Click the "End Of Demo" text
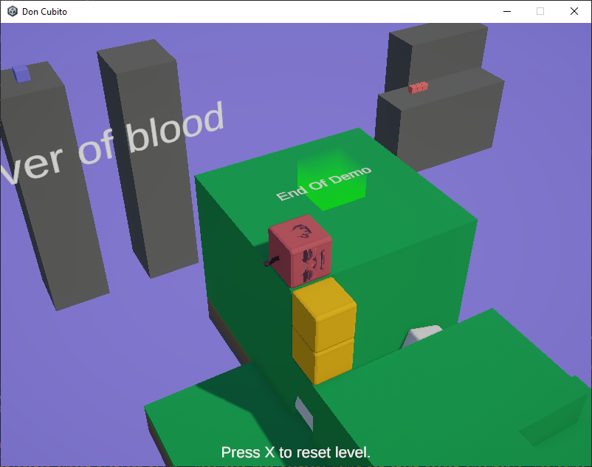The image size is (592, 467). pos(323,184)
